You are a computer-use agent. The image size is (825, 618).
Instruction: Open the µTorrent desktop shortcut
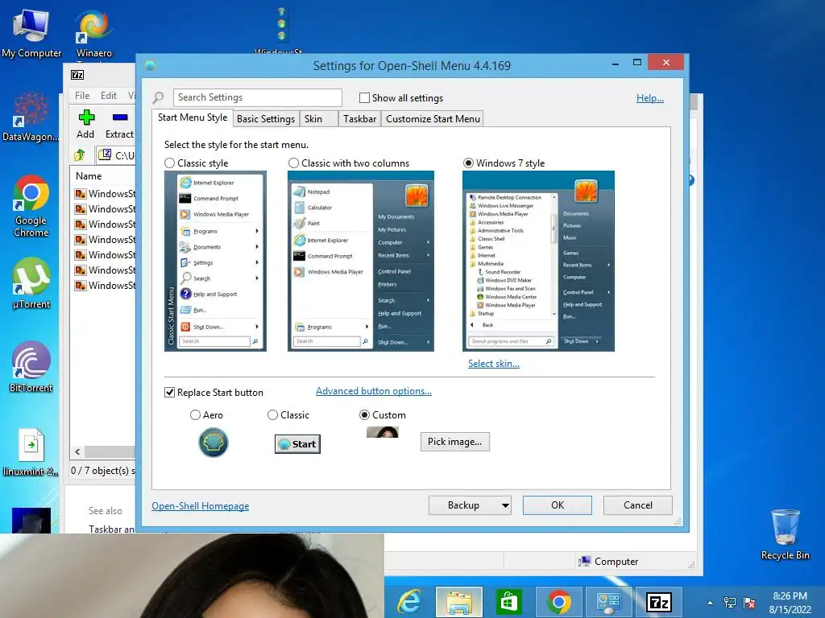pos(31,282)
